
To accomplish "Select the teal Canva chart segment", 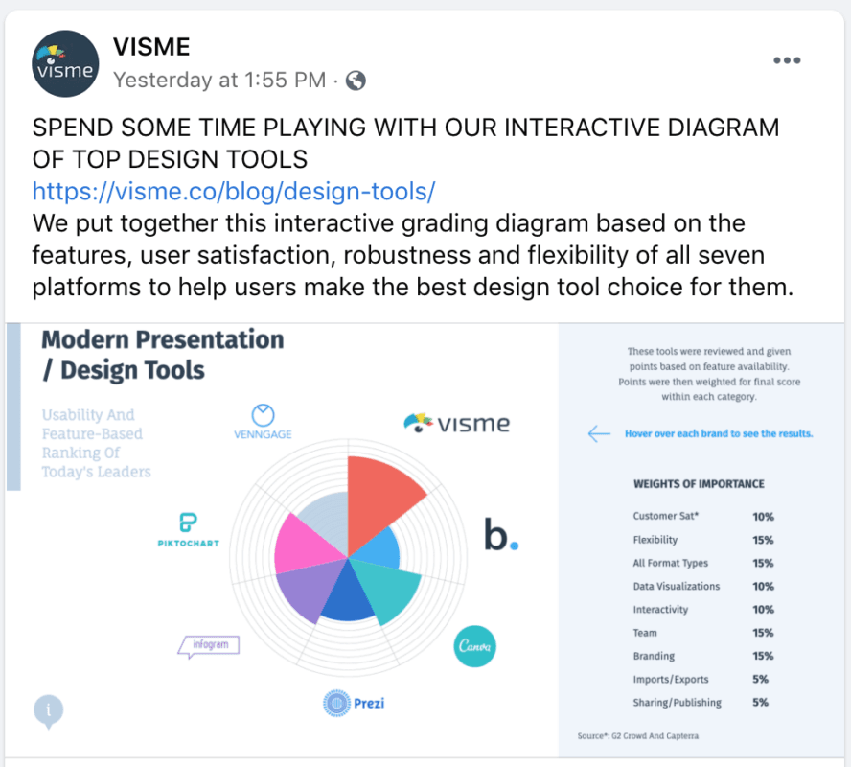I will (x=393, y=590).
